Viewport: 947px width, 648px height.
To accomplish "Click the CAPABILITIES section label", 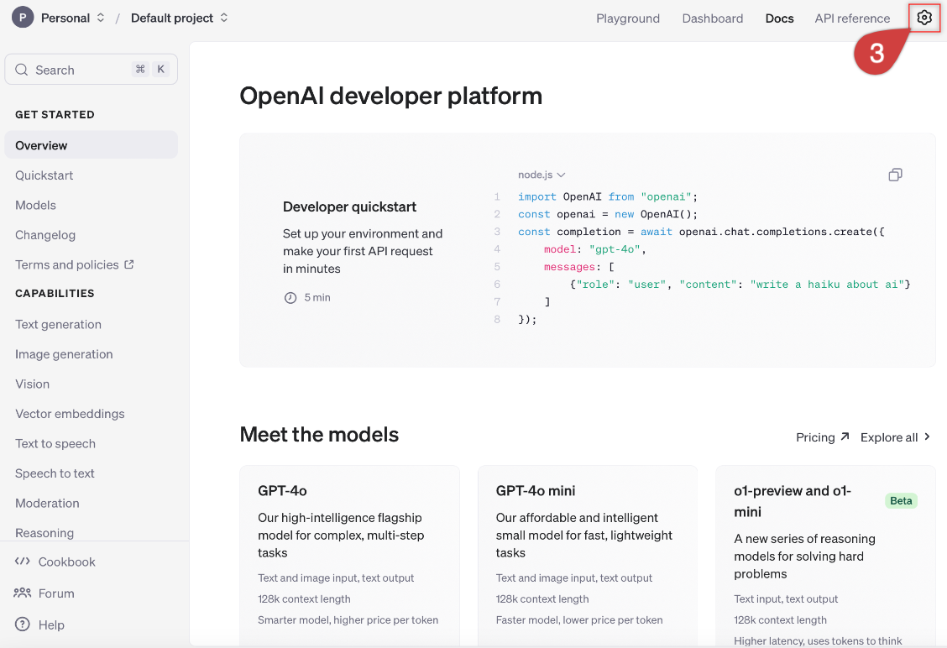I will (55, 293).
